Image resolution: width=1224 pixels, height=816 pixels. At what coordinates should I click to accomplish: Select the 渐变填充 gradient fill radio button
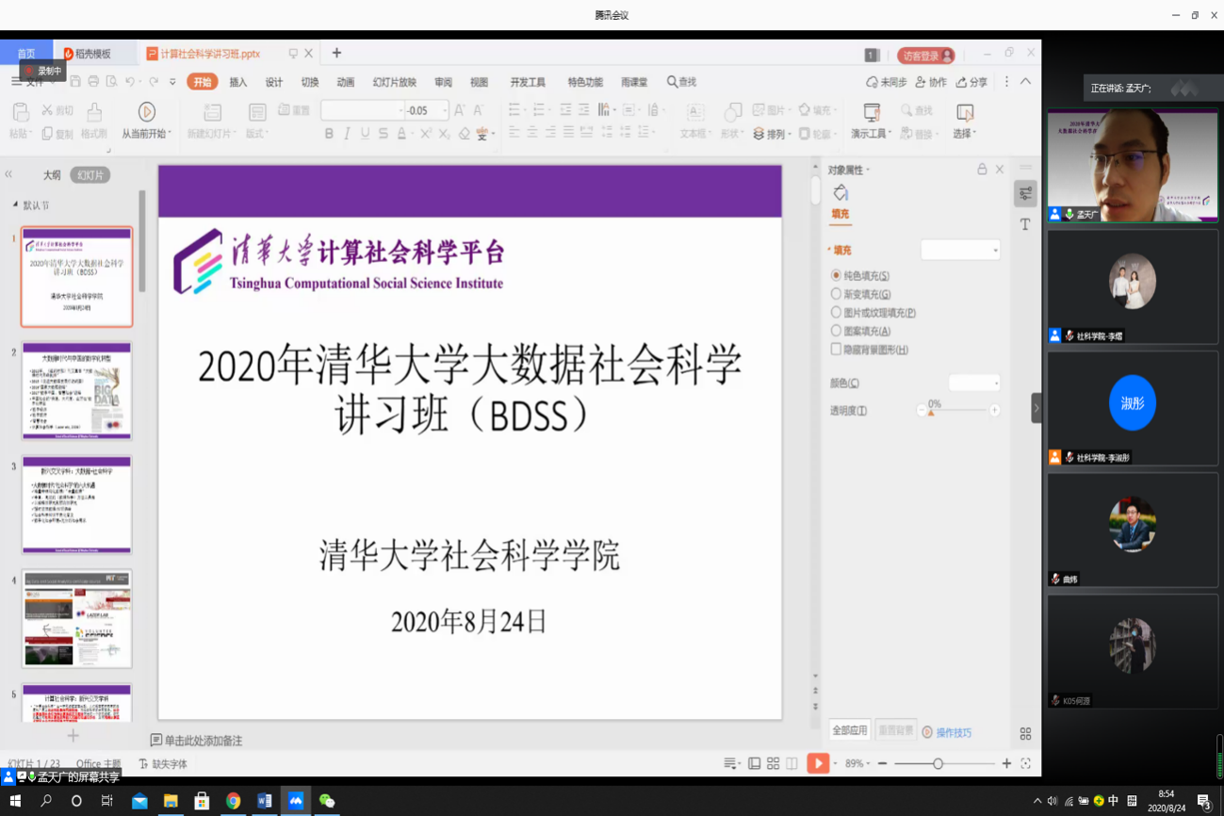pos(836,292)
